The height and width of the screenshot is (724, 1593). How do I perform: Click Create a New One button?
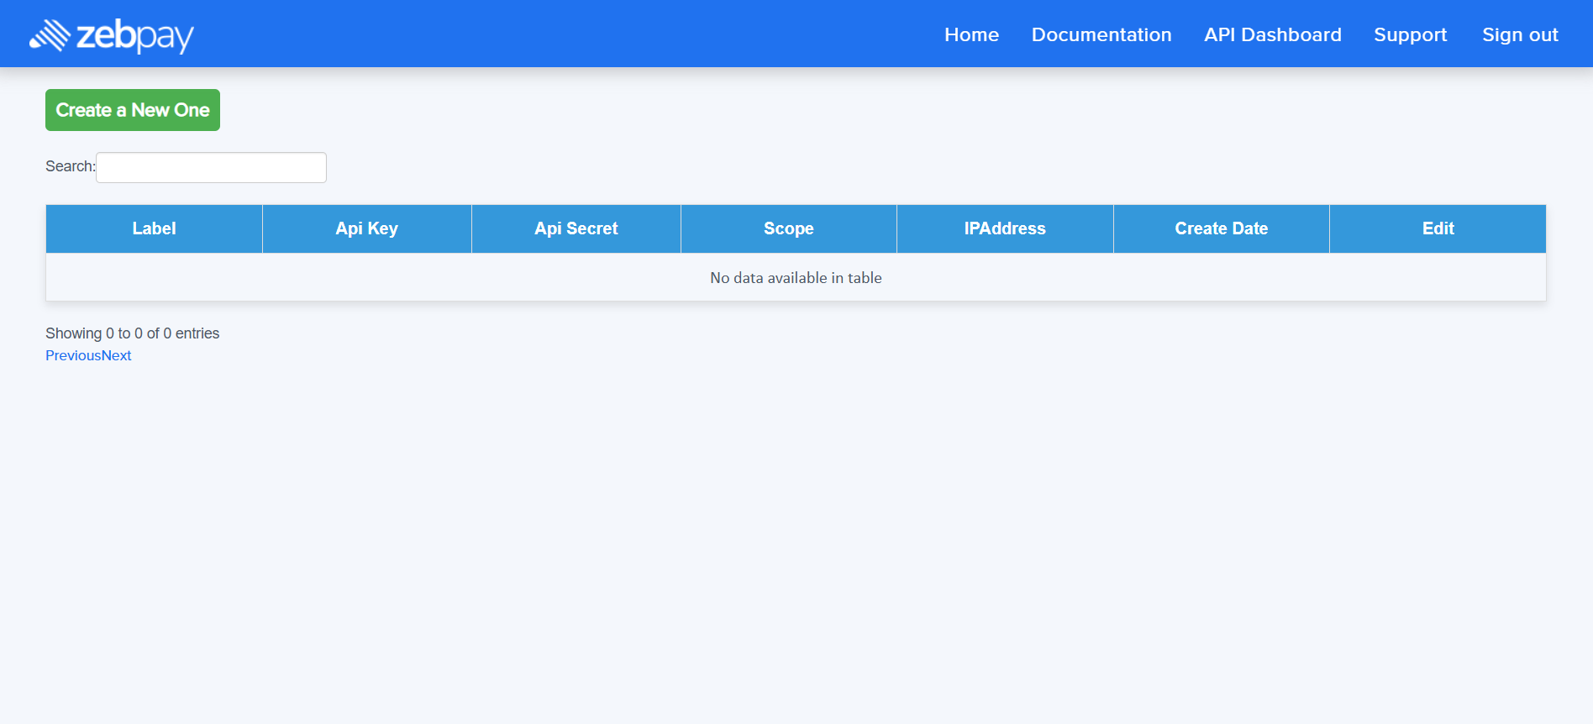coord(133,110)
